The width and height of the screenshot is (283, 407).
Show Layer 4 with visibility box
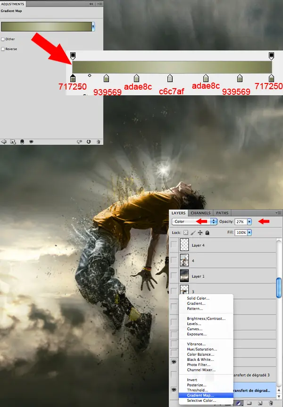click(174, 245)
